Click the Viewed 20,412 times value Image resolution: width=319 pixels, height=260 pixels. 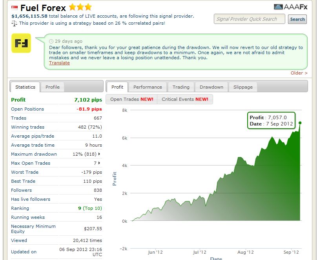tap(87, 240)
